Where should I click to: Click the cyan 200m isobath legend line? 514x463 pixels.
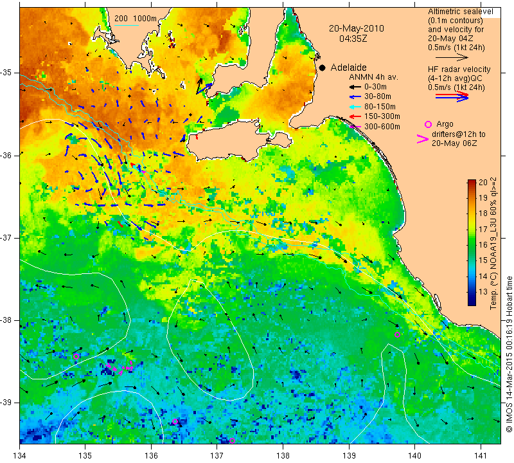[x=127, y=25]
